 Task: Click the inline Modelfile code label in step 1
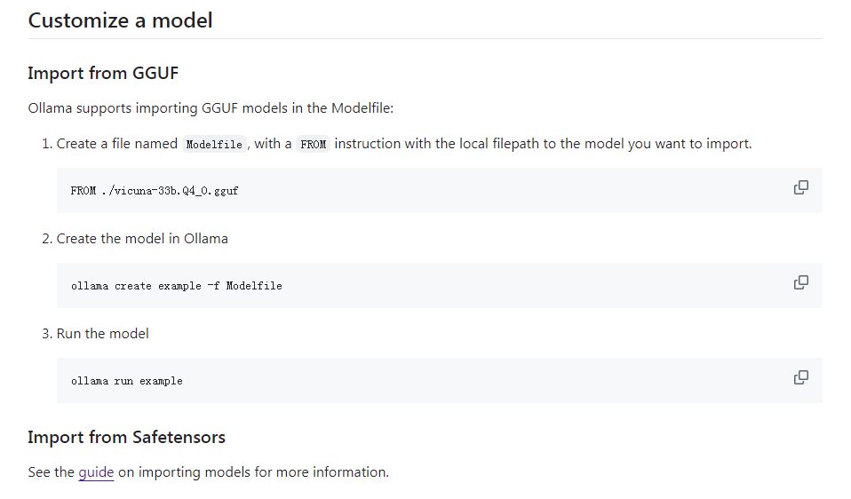214,145
